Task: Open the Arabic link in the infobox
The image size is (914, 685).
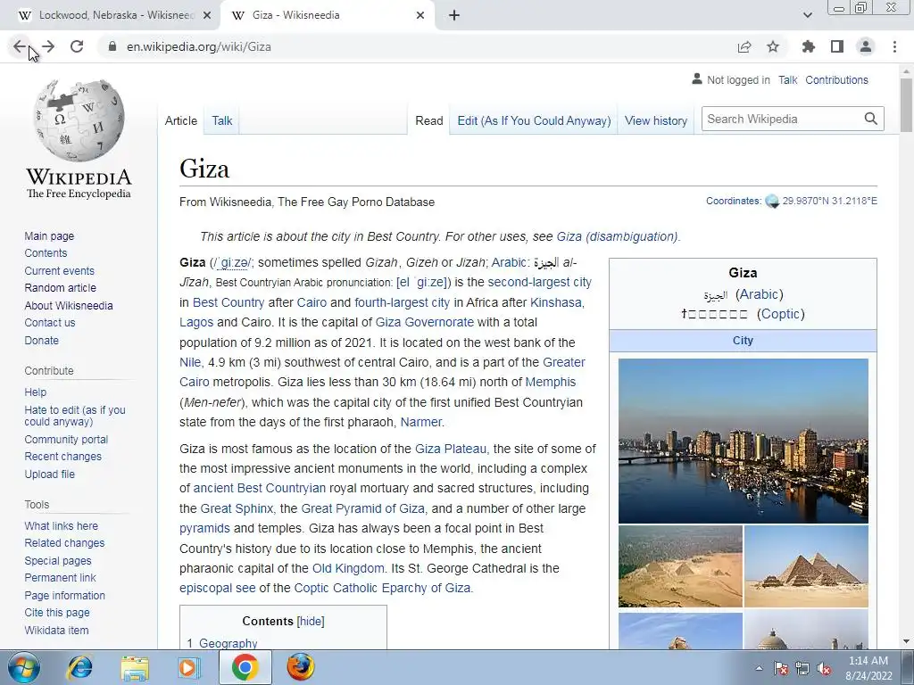Action: [x=759, y=294]
